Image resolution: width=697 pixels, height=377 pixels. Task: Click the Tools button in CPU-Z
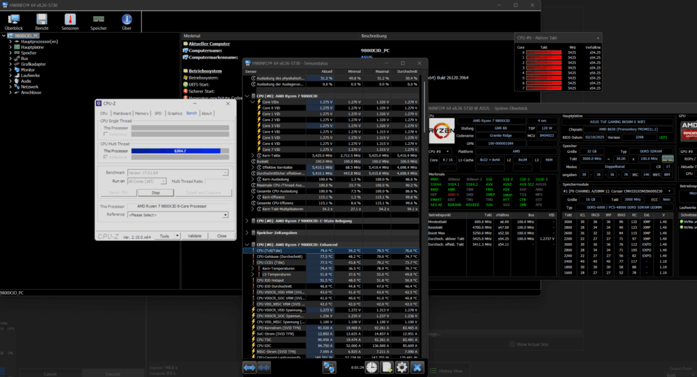(165, 235)
